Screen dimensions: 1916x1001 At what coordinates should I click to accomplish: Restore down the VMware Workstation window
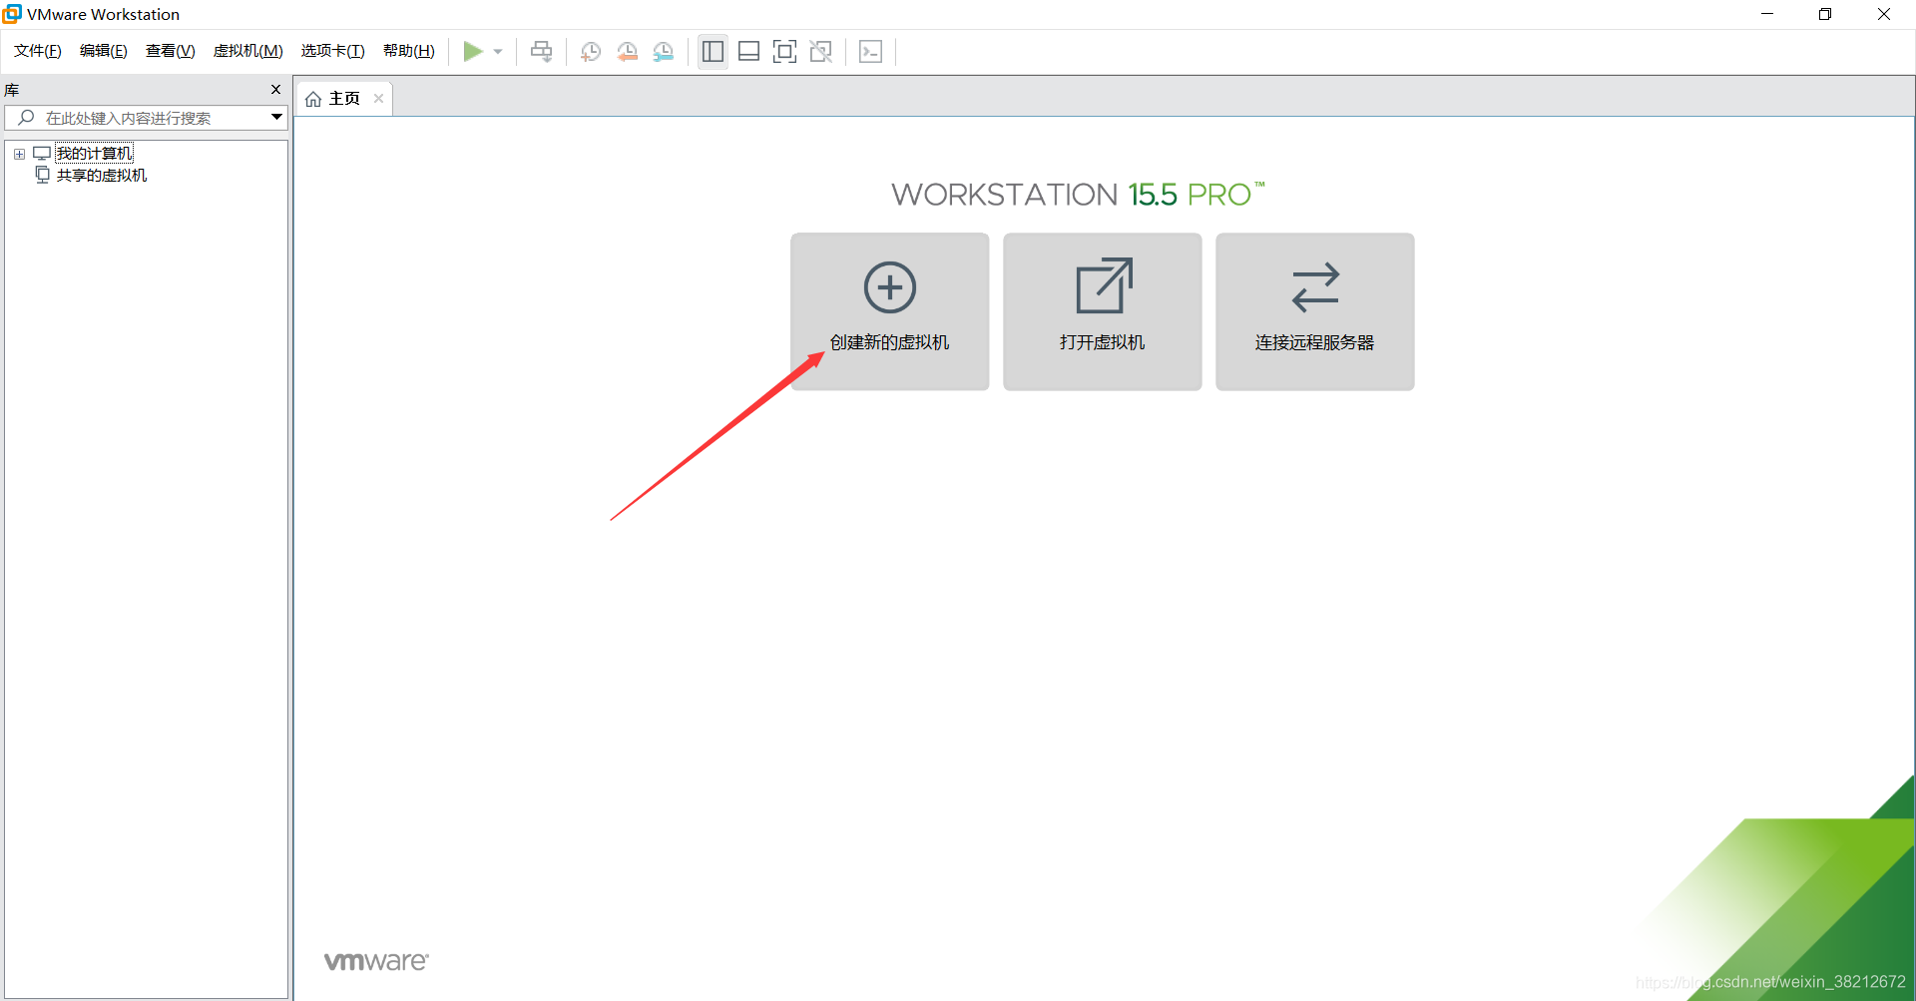[1825, 14]
